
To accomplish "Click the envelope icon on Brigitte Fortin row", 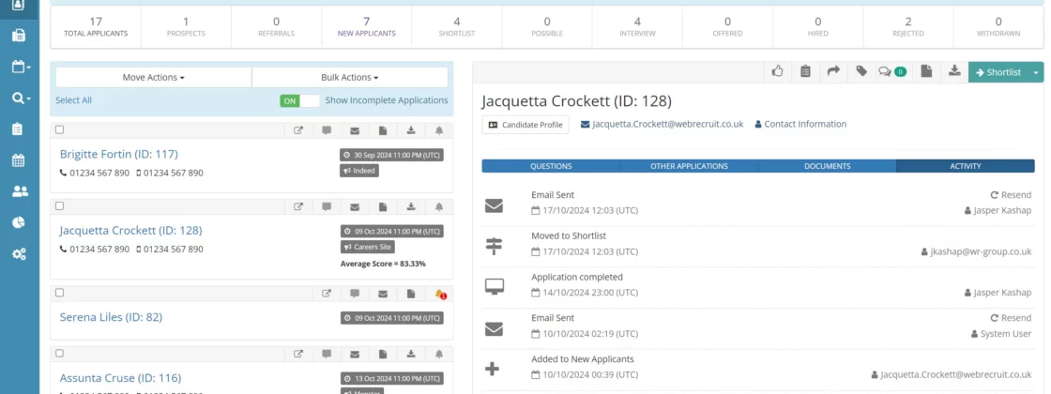I will (x=355, y=130).
